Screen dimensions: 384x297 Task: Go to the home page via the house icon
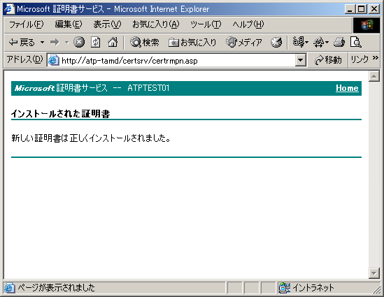pos(113,43)
